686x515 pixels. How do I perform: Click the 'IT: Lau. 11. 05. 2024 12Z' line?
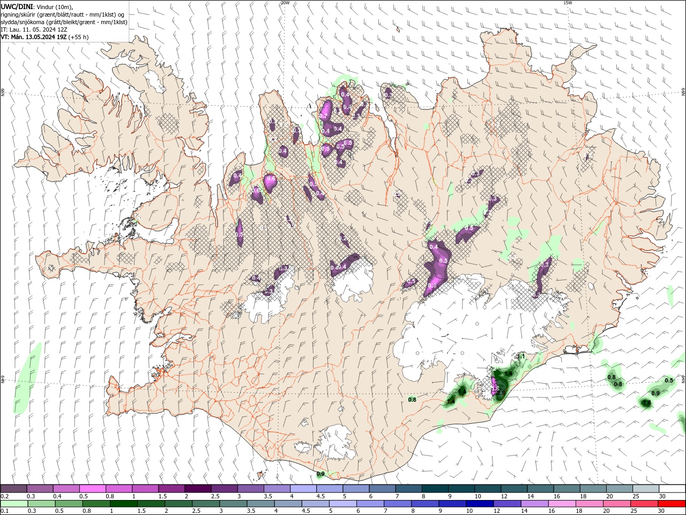(x=34, y=30)
